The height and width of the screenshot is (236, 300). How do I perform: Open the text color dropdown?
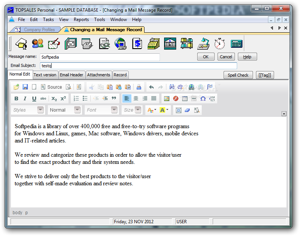[x=152, y=110]
